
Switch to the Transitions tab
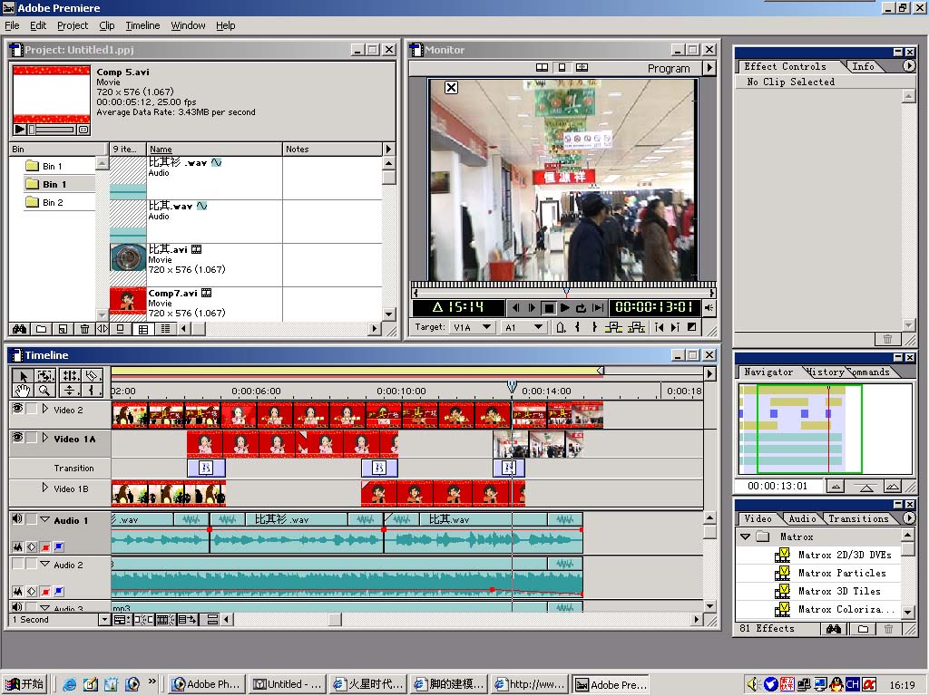858,518
